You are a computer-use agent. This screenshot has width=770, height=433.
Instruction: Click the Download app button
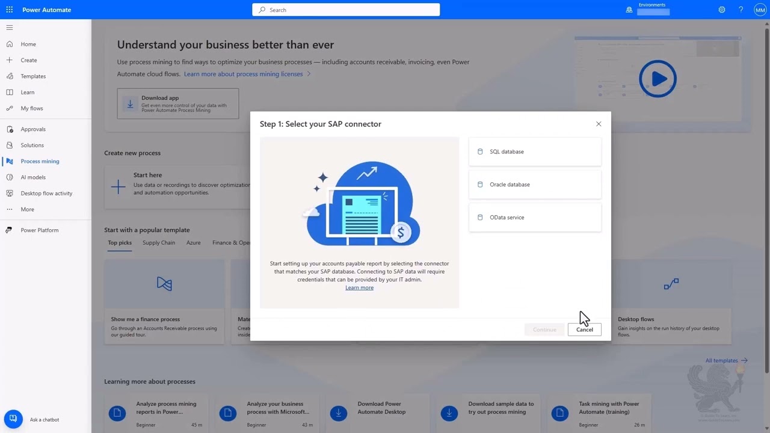178,103
